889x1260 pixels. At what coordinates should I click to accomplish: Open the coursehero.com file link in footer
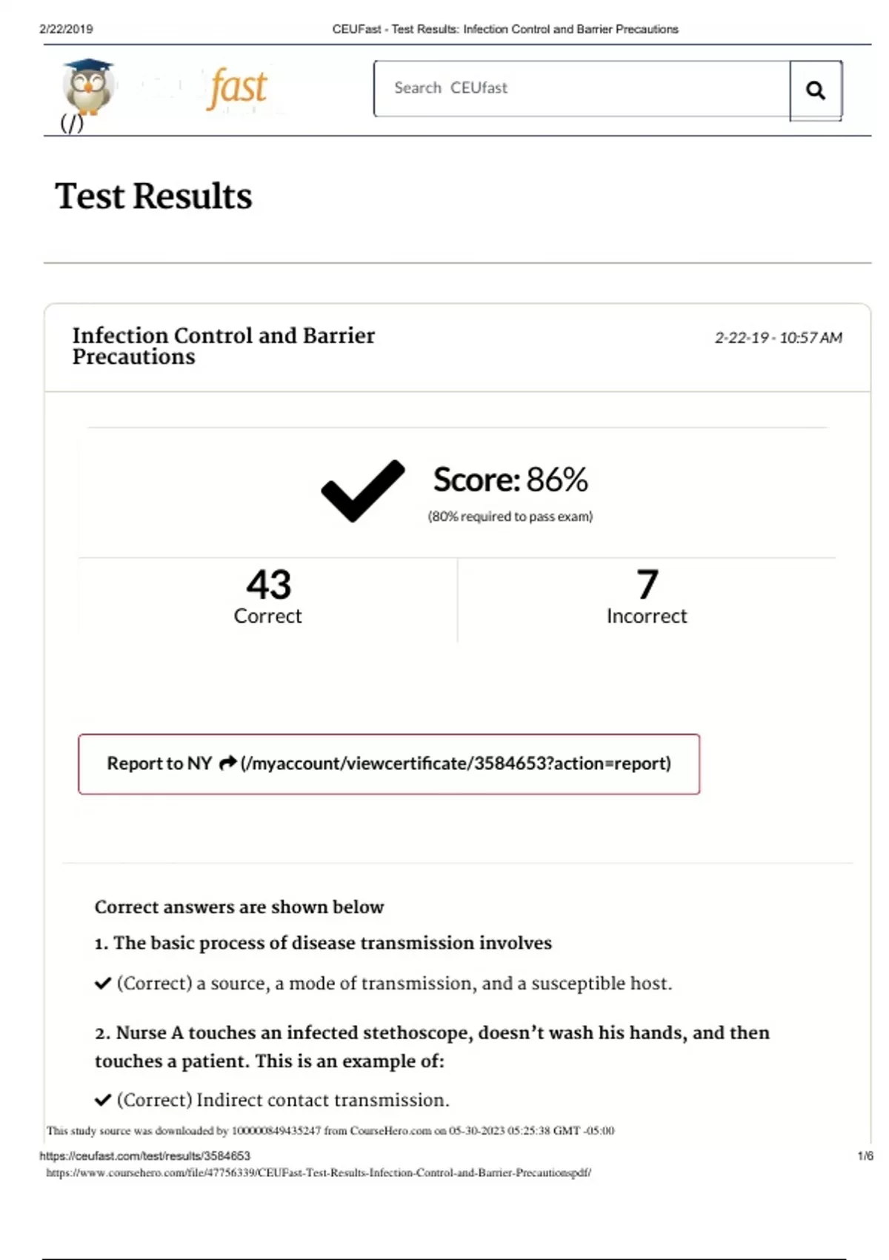(319, 1173)
